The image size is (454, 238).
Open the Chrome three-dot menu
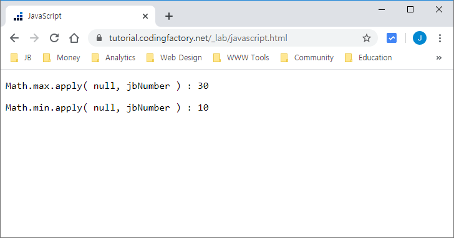[440, 38]
